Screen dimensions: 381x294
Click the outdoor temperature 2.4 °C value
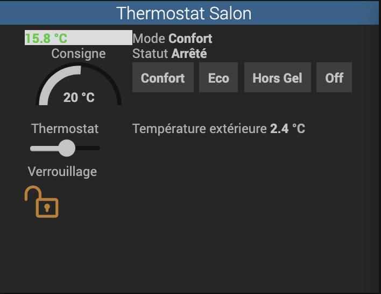pyautogui.click(x=287, y=129)
